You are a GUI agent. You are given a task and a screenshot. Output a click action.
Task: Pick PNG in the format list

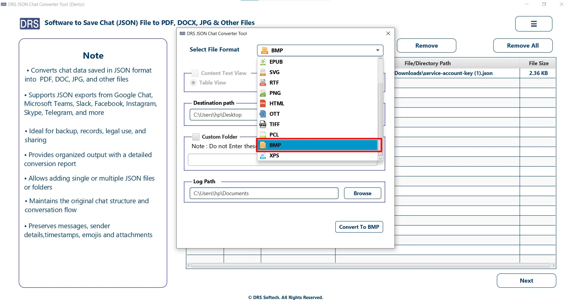317,93
